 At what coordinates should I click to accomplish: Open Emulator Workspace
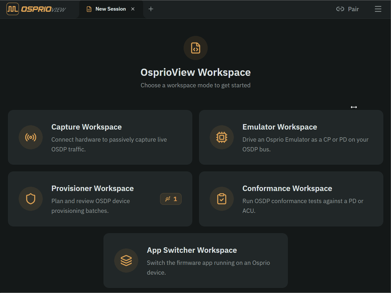tap(291, 137)
